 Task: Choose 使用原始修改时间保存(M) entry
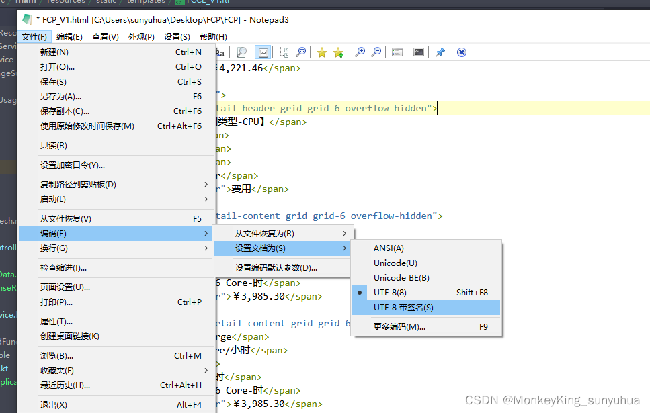coord(115,126)
